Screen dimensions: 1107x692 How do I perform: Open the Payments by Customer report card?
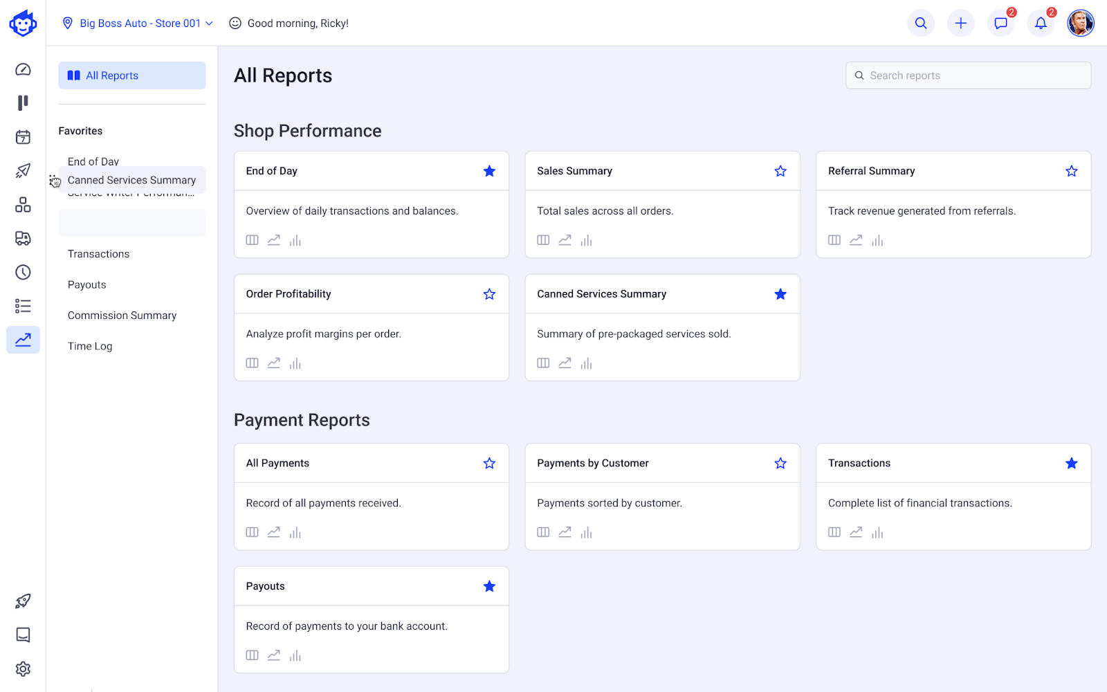[663, 497]
